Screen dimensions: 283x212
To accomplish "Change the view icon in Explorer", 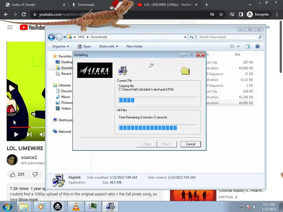I will point(232,46).
